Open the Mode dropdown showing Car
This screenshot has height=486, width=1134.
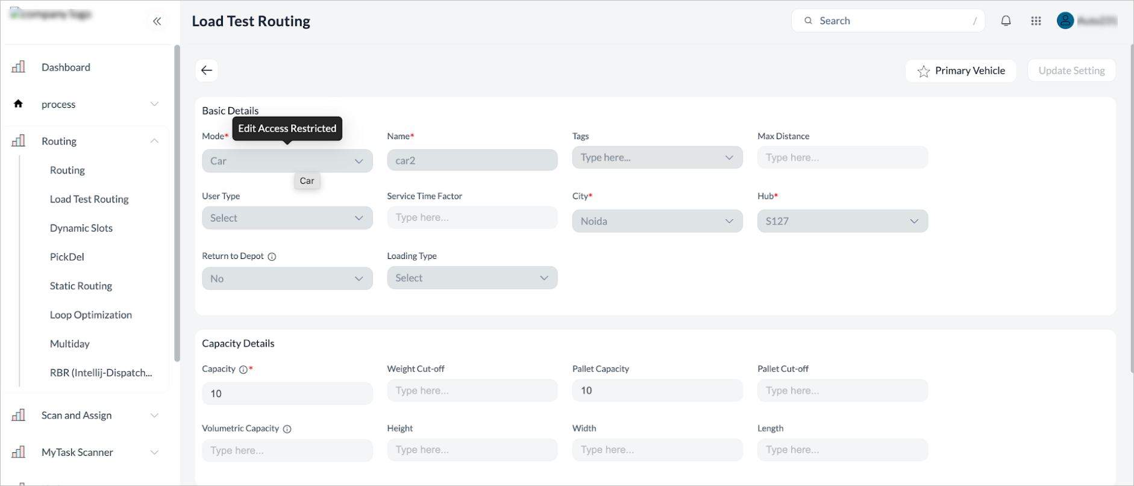tap(287, 161)
